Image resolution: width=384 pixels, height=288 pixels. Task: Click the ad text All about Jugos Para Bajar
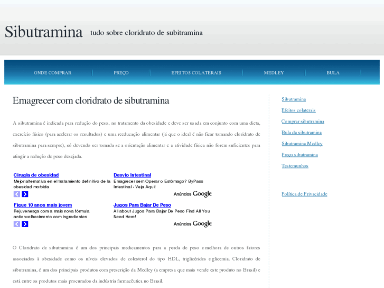tap(162, 214)
